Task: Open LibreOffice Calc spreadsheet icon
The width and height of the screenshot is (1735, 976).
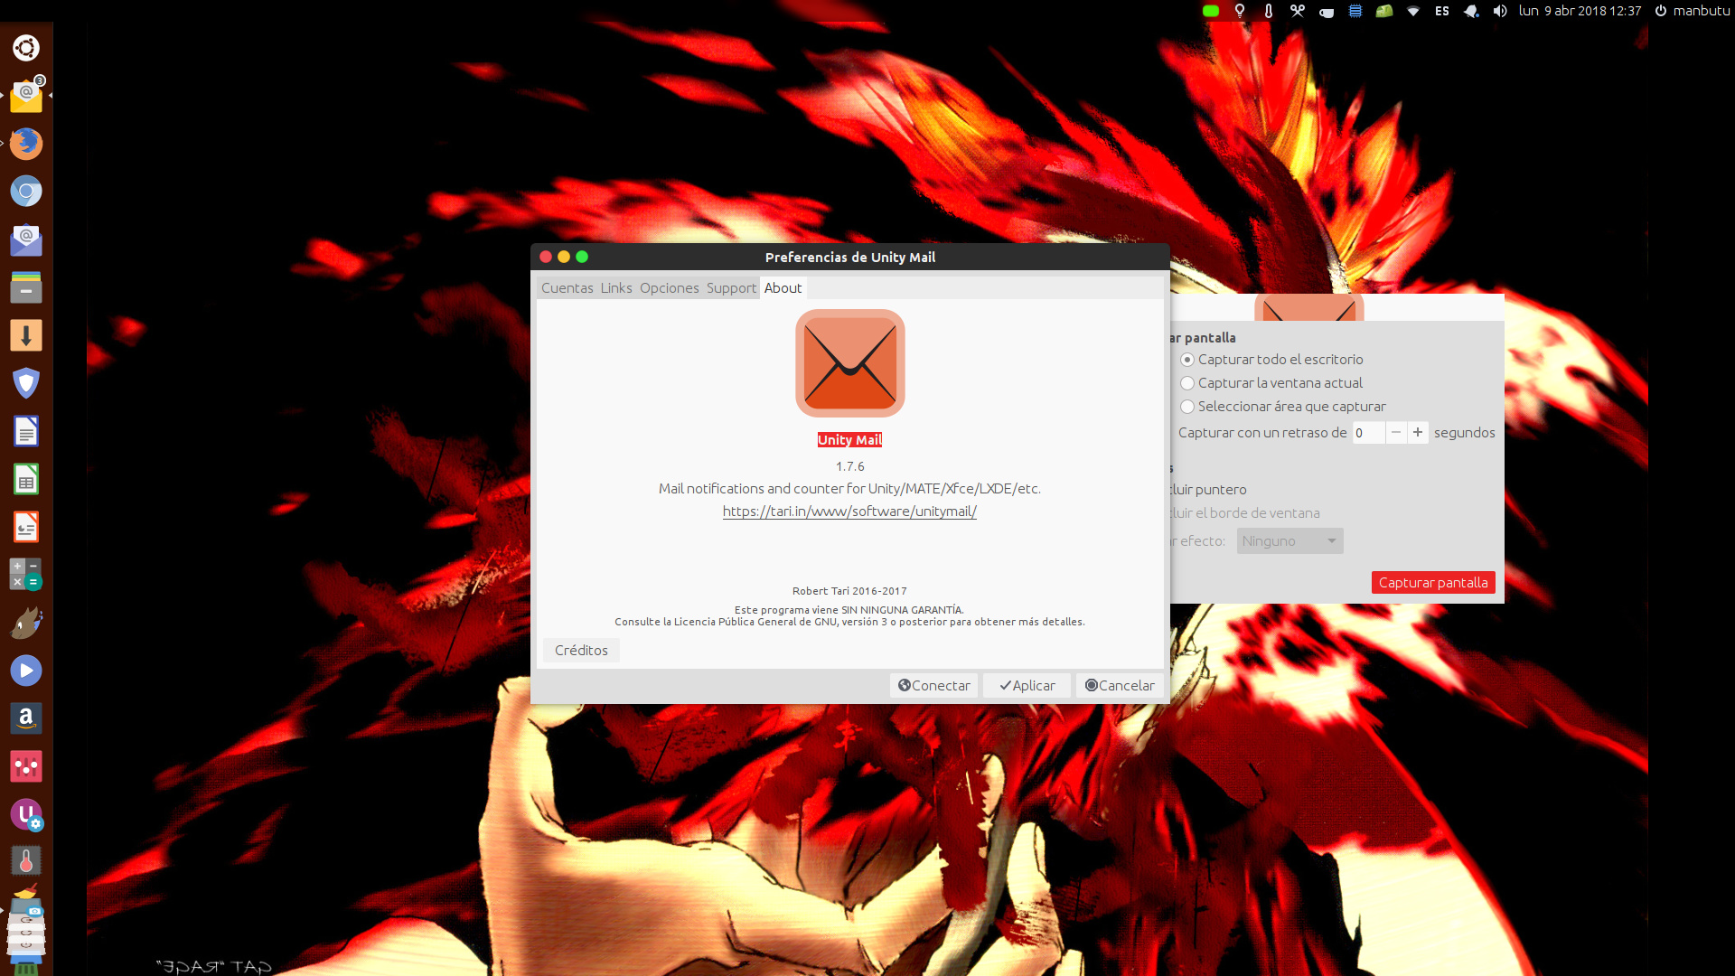Action: coord(26,479)
